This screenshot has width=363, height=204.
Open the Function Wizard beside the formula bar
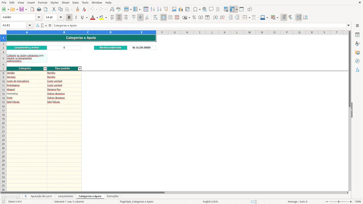click(38, 26)
